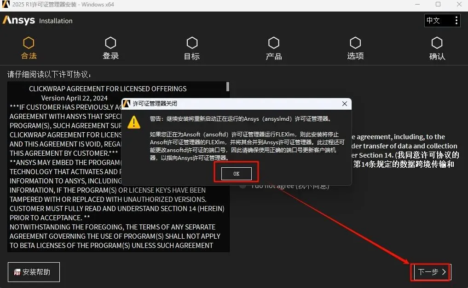Screen dimensions: 468x288
Task: Minimize the installer window
Action: pyautogui.click(x=417, y=4)
